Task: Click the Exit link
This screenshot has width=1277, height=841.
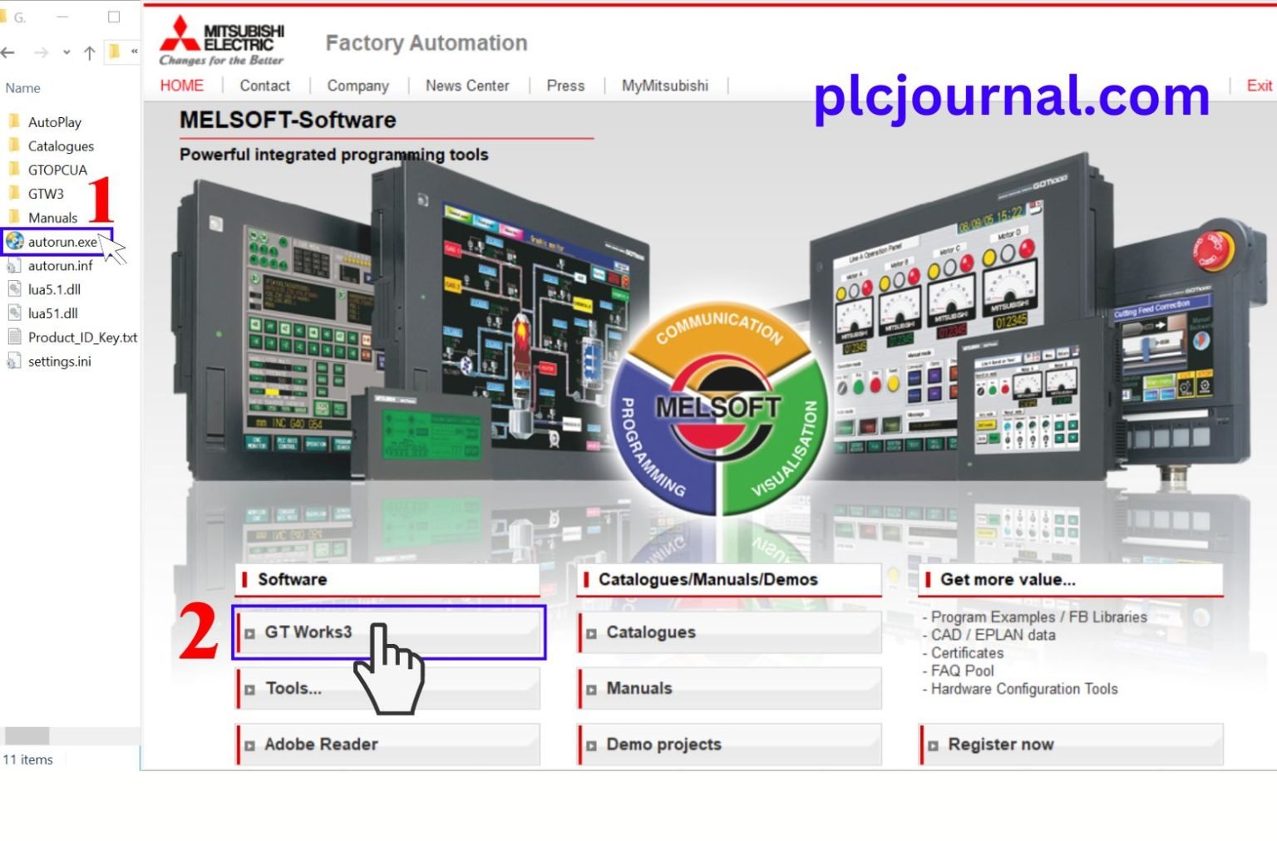Action: tap(1259, 86)
